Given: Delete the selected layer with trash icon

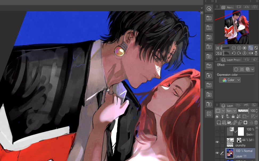Looking at the screenshot, I should 256,122.
